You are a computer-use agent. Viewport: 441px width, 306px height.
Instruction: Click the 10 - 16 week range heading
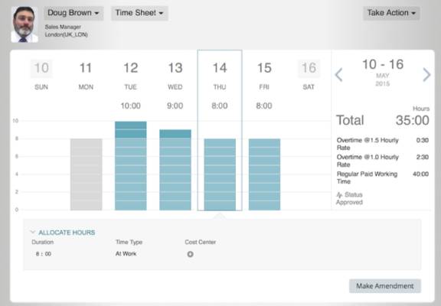tap(383, 64)
